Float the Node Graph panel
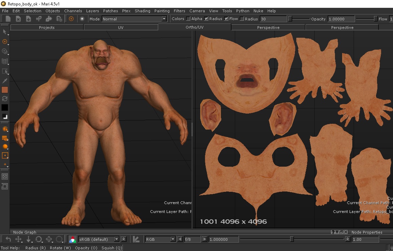Viewport: 393px width, 251px height. 341,232
